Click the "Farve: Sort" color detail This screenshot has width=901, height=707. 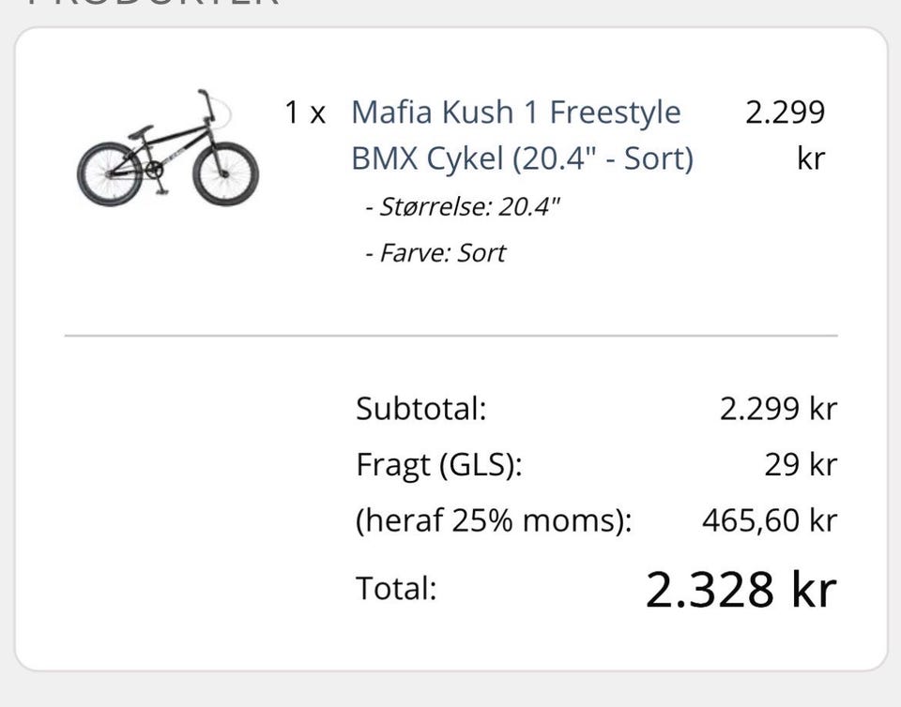(435, 253)
